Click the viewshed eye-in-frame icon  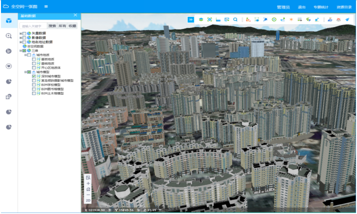pos(257,20)
